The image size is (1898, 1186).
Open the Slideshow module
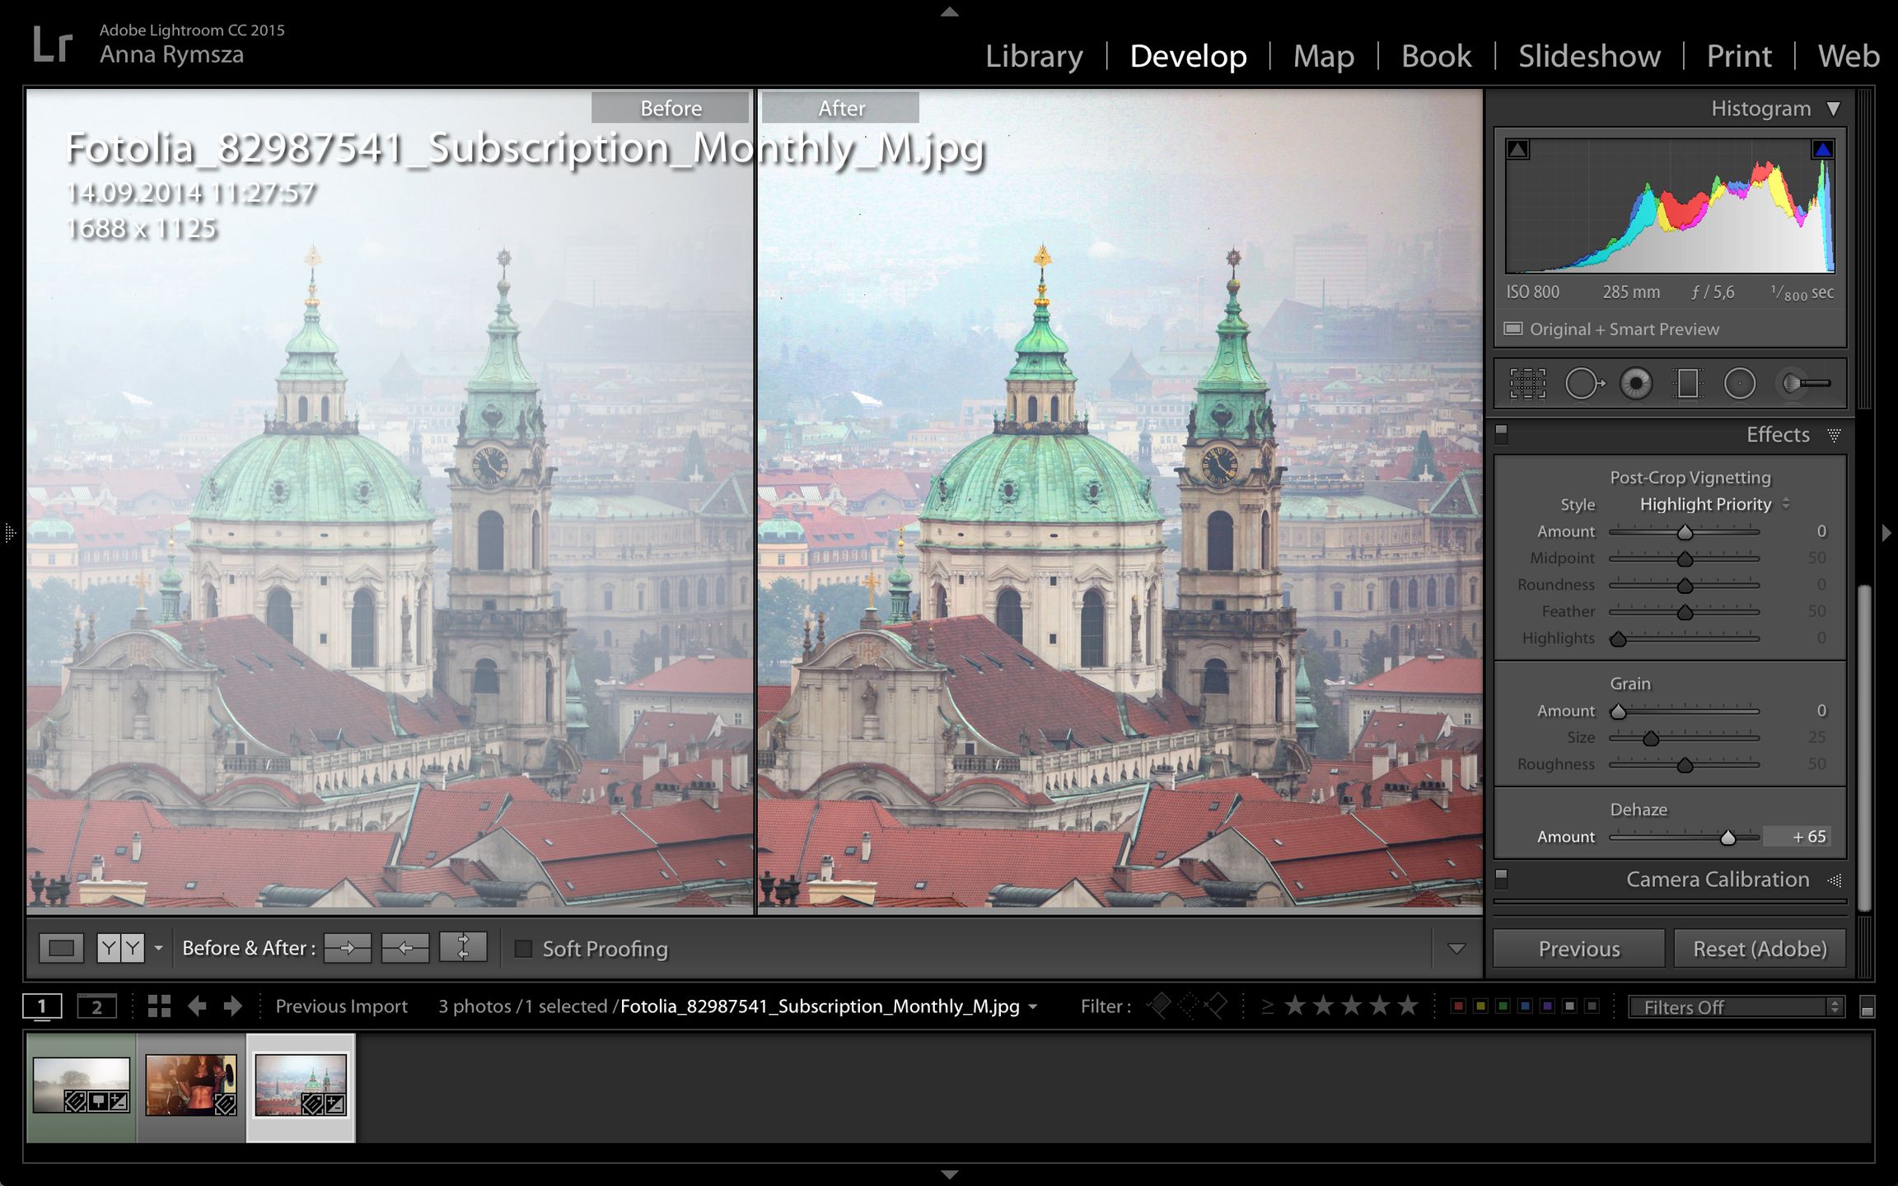pyautogui.click(x=1589, y=56)
